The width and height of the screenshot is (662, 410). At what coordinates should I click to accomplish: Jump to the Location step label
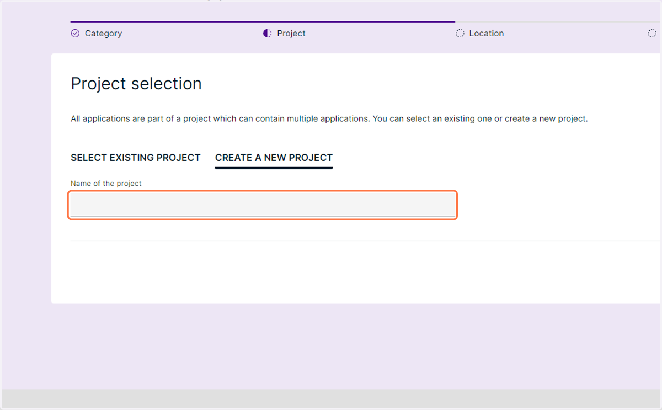point(487,34)
